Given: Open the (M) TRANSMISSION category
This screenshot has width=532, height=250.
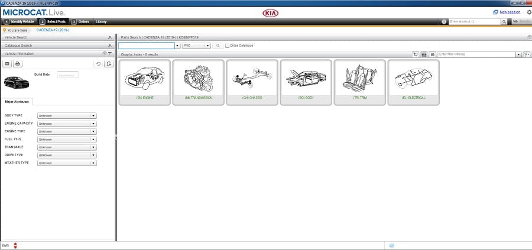Looking at the screenshot, I should 199,82.
